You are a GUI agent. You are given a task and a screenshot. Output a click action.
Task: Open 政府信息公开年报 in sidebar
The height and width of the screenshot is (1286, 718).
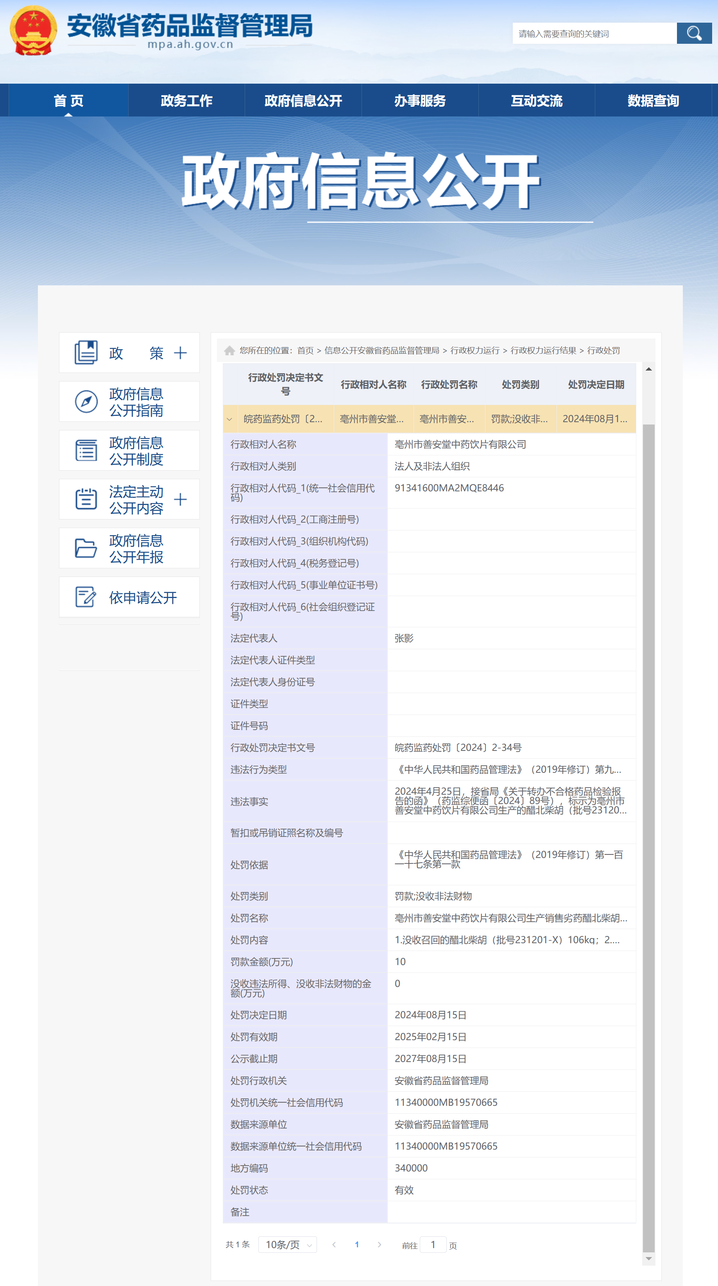click(129, 548)
